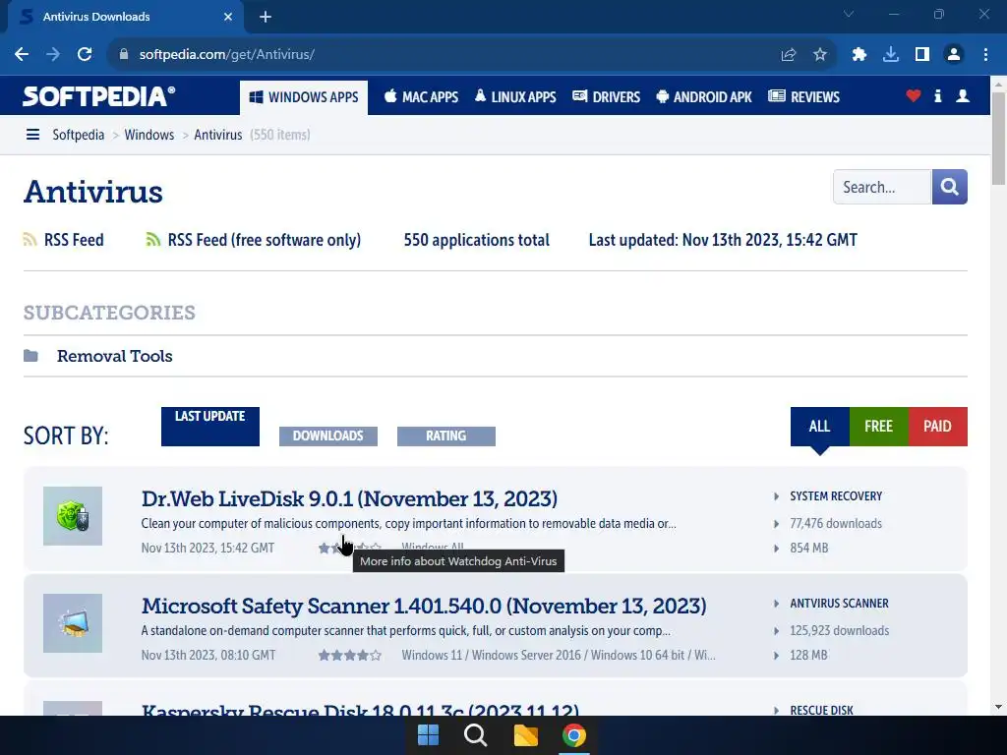Sort by Downloads
Screen dimensions: 1007x755
(x=328, y=436)
